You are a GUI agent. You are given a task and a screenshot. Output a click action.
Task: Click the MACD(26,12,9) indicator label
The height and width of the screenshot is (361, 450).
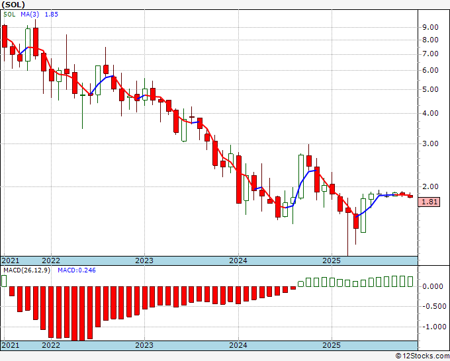click(x=26, y=270)
